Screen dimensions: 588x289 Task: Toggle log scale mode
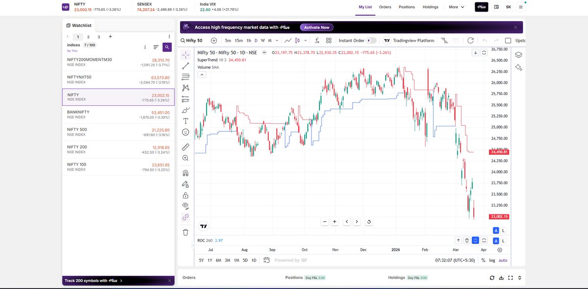click(x=492, y=260)
